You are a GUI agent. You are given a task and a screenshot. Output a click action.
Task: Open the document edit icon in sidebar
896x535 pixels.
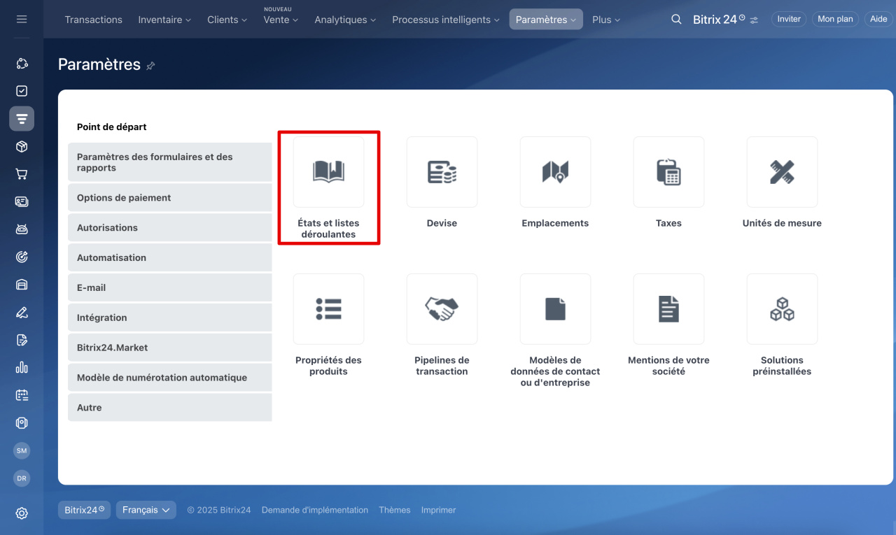click(x=22, y=340)
